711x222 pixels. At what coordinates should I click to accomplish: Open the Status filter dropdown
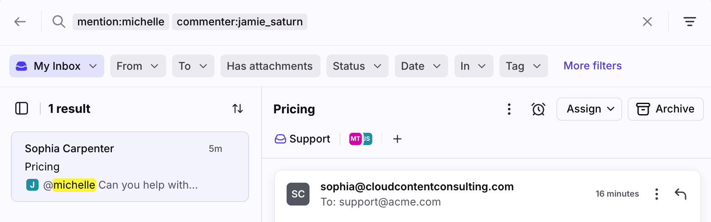coord(357,66)
